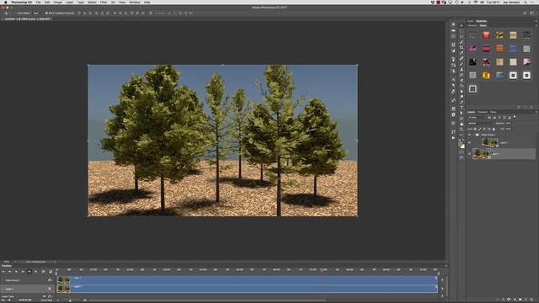Split clip at playhead with scissors
The height and width of the screenshot is (303, 539).
pyautogui.click(x=44, y=271)
